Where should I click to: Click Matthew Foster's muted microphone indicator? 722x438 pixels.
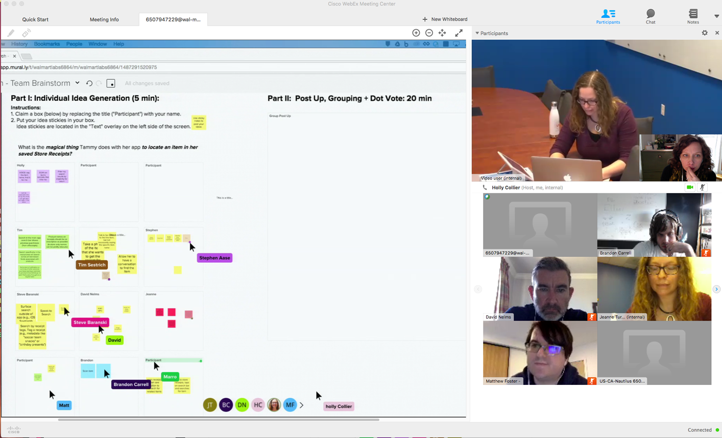coord(592,381)
